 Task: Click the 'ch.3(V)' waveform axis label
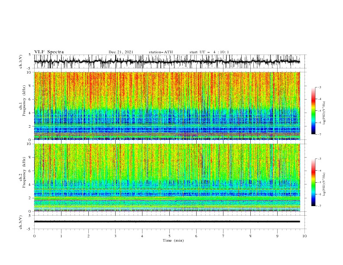tap(21, 222)
